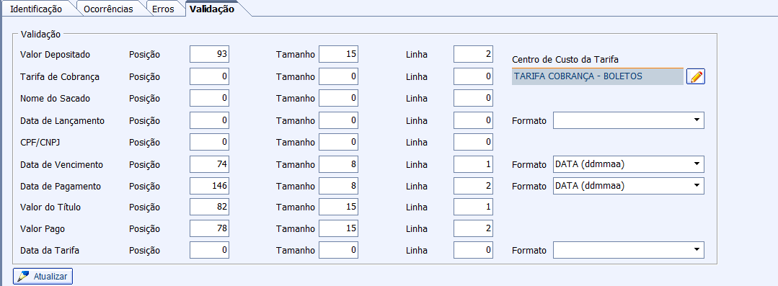Open Formato dropdown for Data de Lançamento
The width and height of the screenshot is (778, 286).
pos(629,120)
